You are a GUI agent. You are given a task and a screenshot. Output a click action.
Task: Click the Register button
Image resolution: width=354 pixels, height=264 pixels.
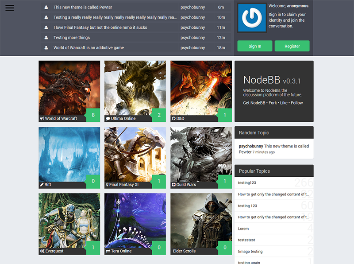tap(292, 46)
